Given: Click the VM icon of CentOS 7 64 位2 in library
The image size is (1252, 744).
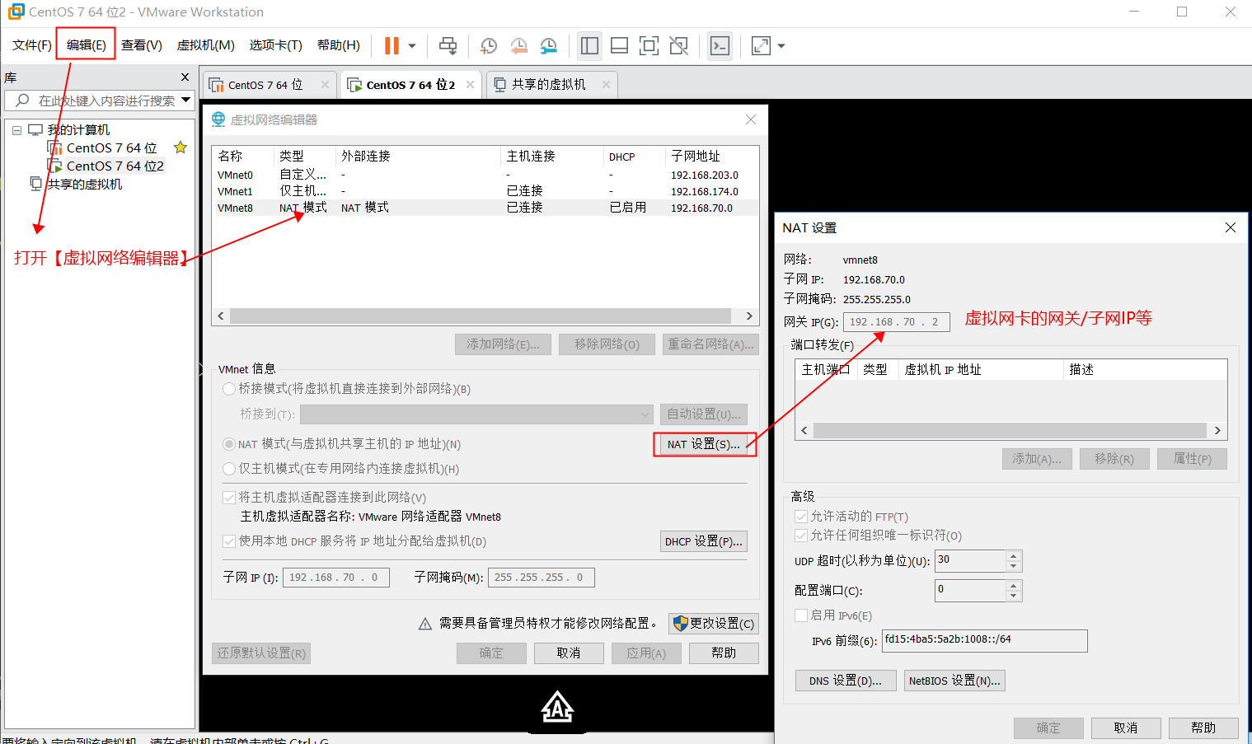Looking at the screenshot, I should 55,166.
